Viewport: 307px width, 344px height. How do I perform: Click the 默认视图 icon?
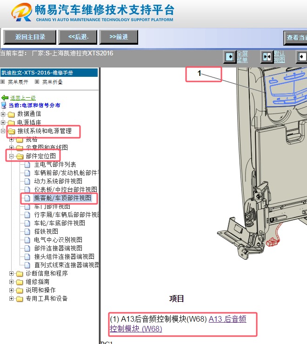coord(267,57)
